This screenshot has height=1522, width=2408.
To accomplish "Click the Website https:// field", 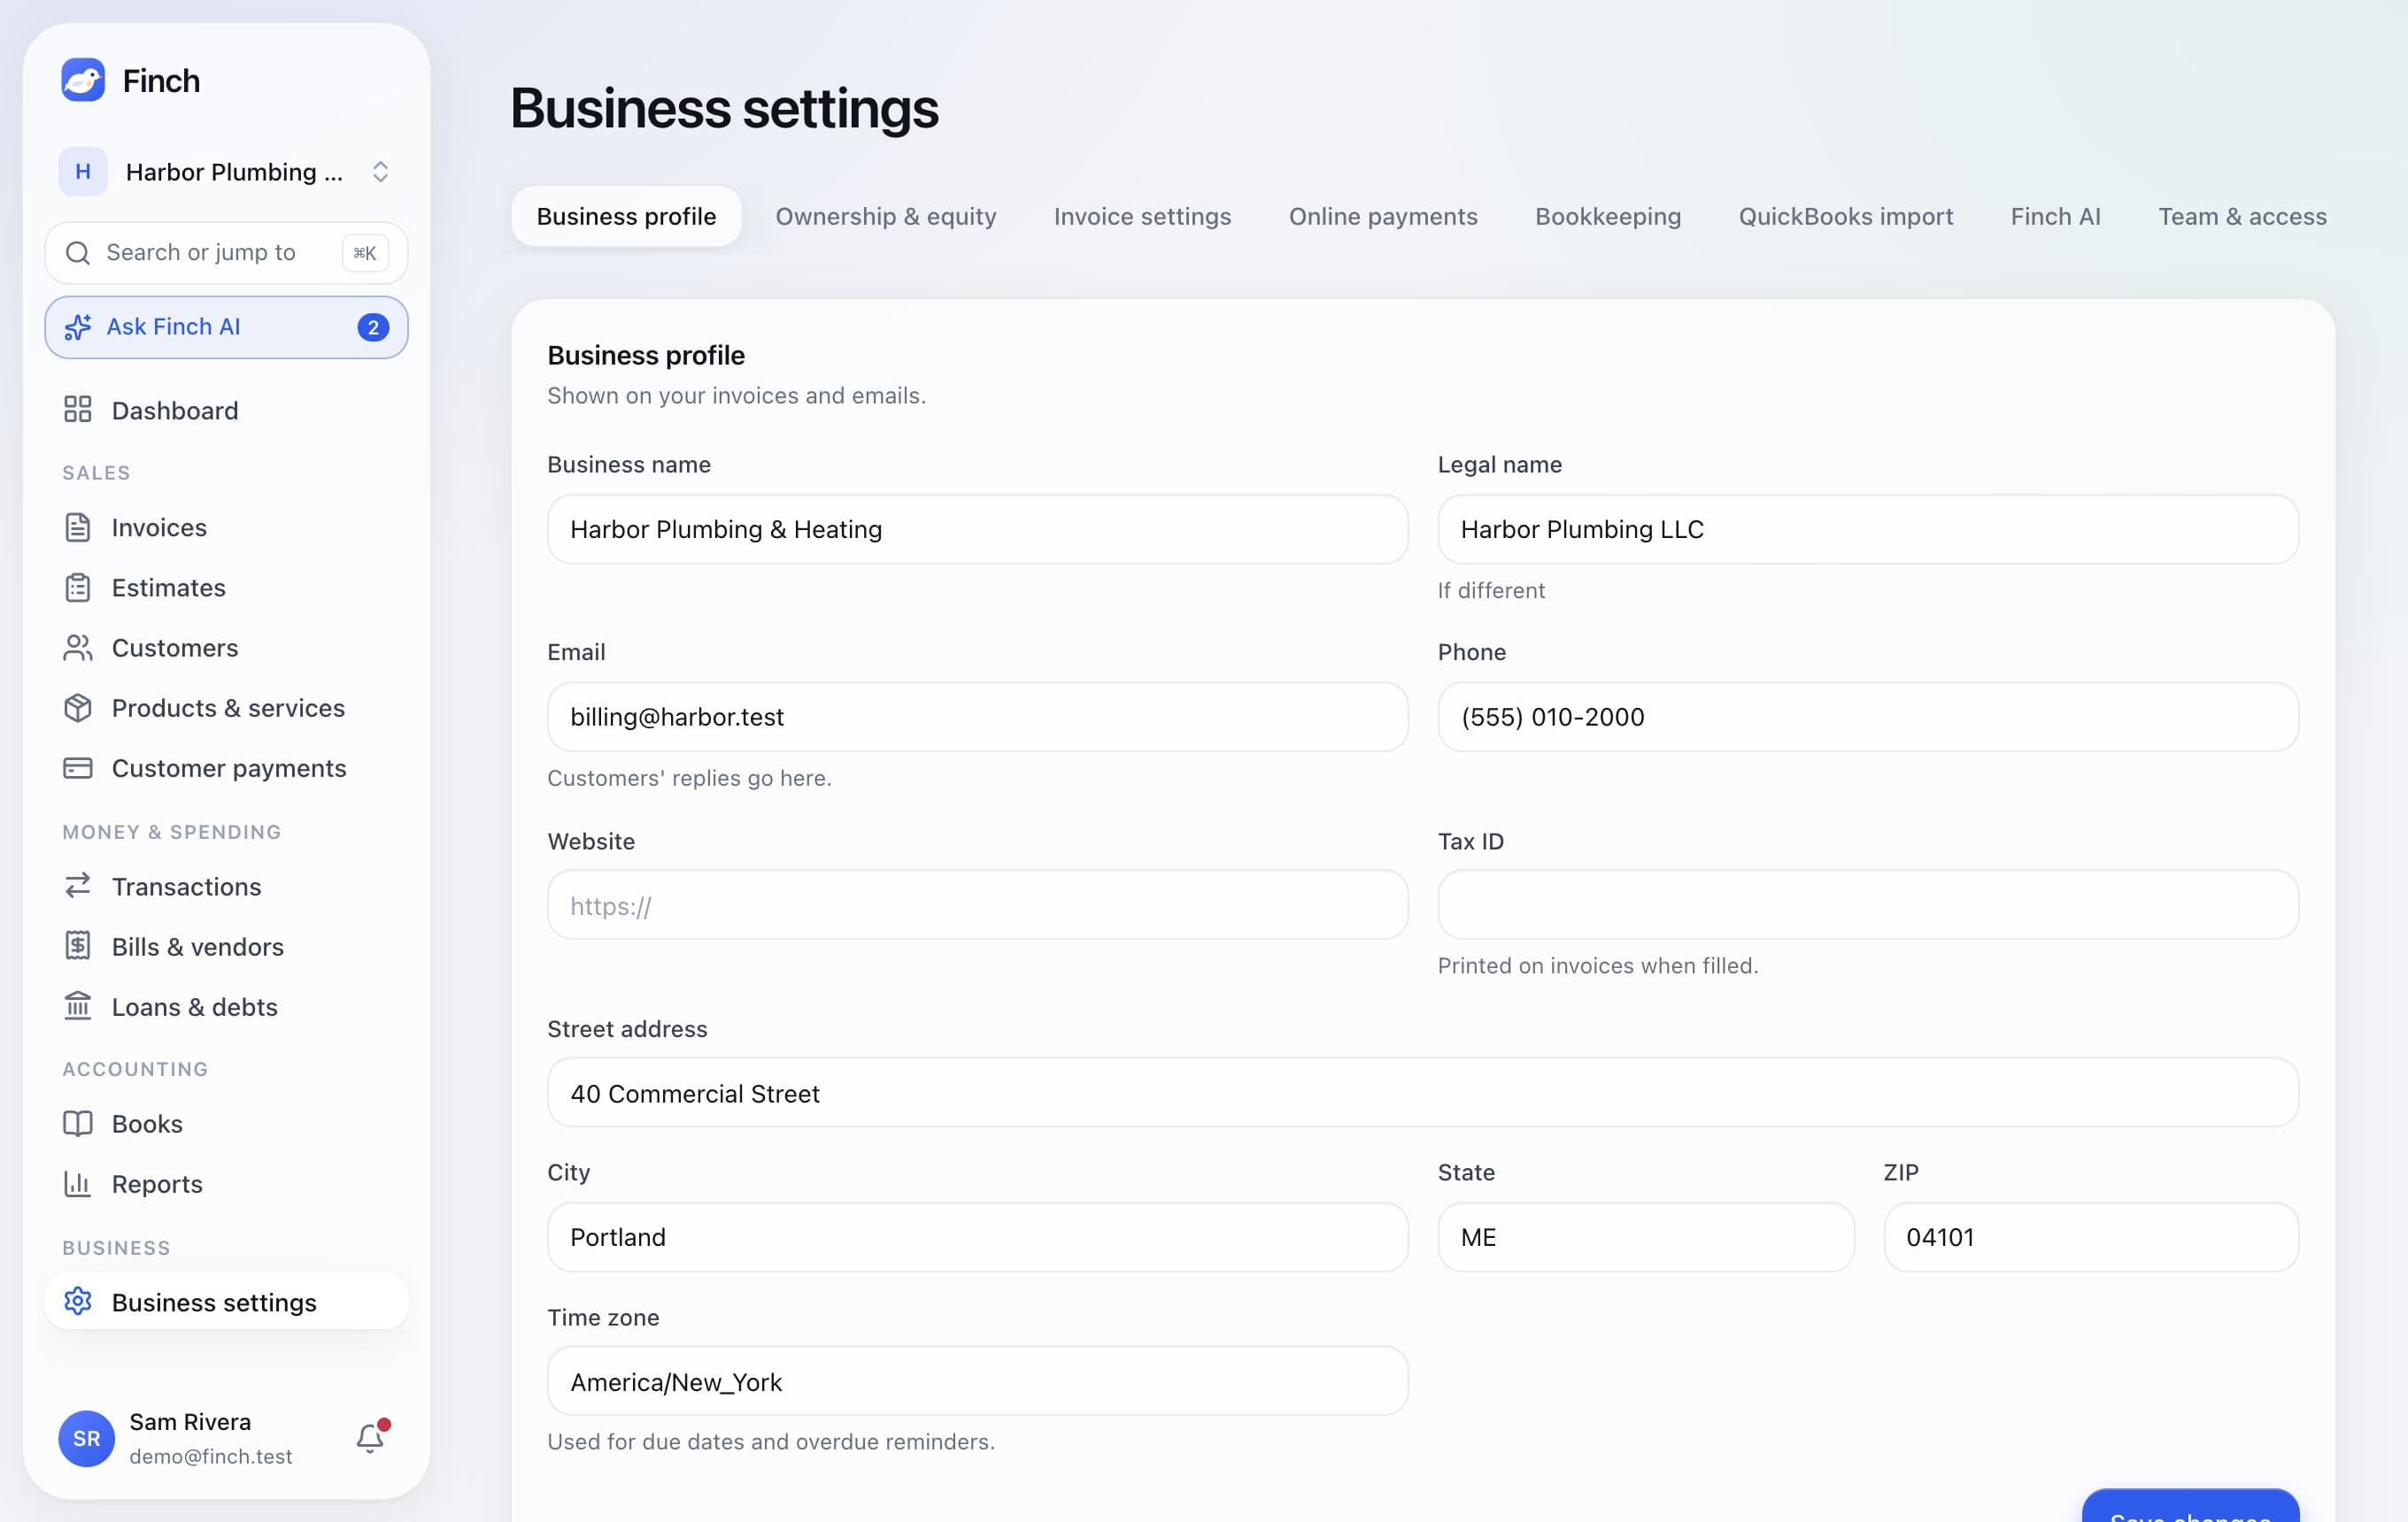I will pyautogui.click(x=977, y=904).
